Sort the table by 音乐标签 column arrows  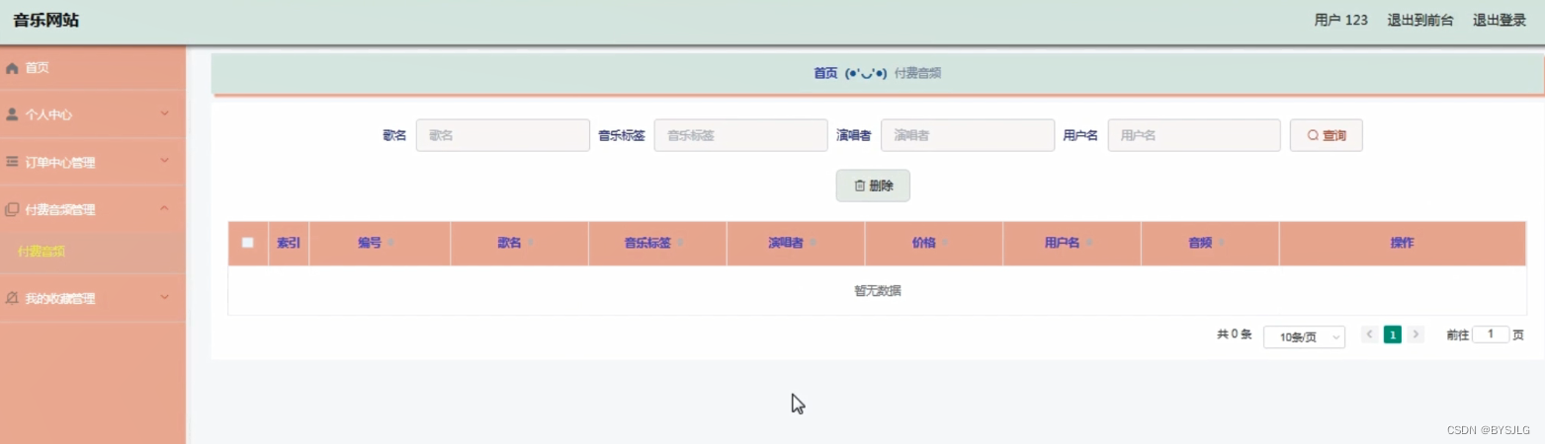tap(682, 243)
